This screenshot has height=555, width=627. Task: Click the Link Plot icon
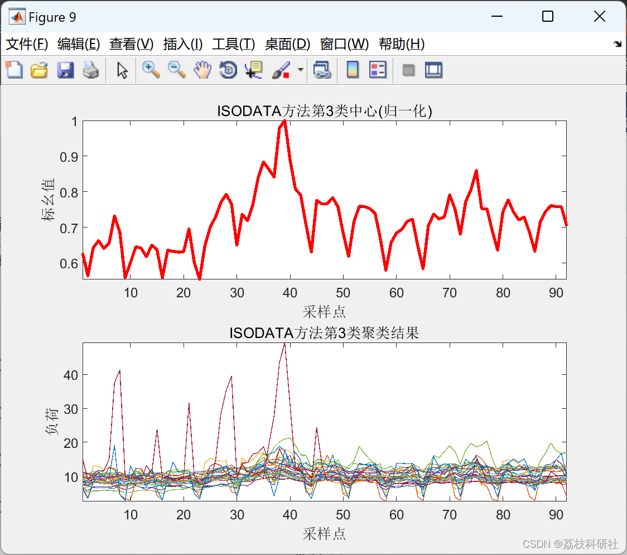click(322, 70)
